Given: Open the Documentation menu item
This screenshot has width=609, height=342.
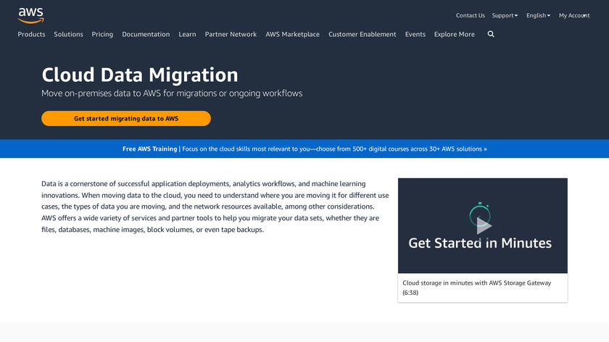Looking at the screenshot, I should (x=146, y=34).
